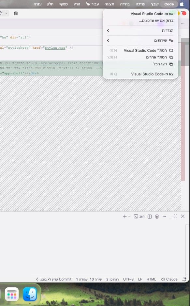Open Launchpad from the Dock
190x306 pixels.
coord(12,294)
